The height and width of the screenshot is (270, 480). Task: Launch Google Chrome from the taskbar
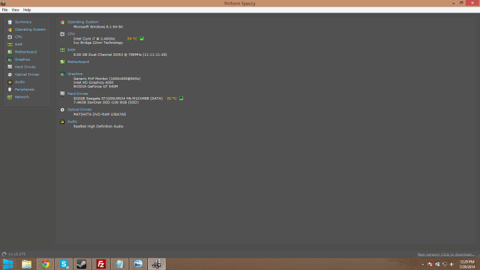pyautogui.click(x=46, y=264)
